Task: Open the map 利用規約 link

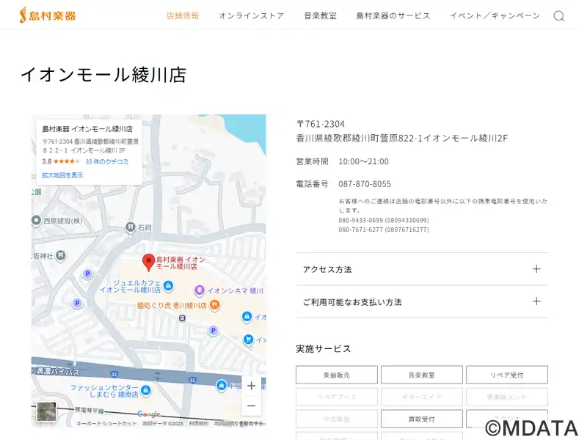Action: click(198, 423)
